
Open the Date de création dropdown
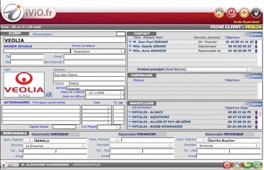pyautogui.click(x=105, y=93)
